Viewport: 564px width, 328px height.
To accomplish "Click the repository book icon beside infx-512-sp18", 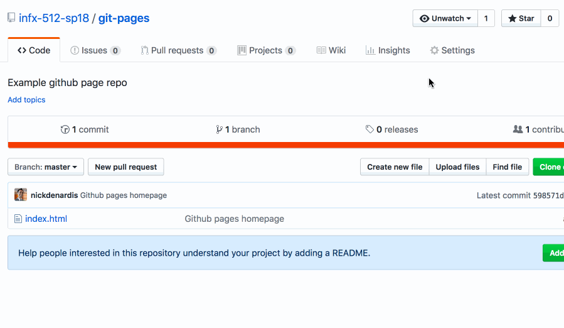I will coord(11,18).
